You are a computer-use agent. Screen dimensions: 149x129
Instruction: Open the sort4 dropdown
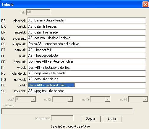pos(145,99)
